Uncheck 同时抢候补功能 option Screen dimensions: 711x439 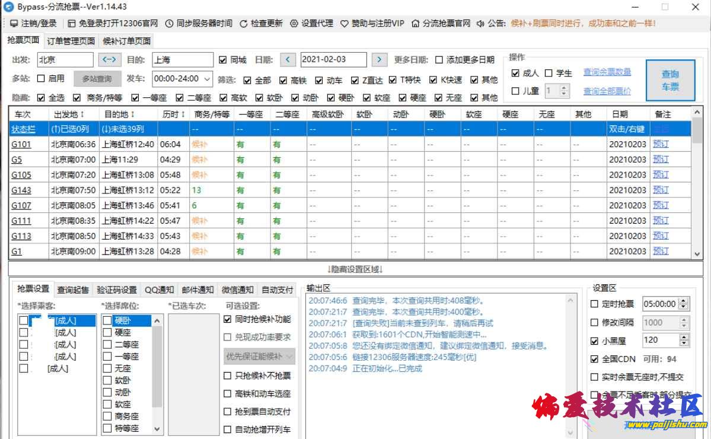tap(228, 319)
